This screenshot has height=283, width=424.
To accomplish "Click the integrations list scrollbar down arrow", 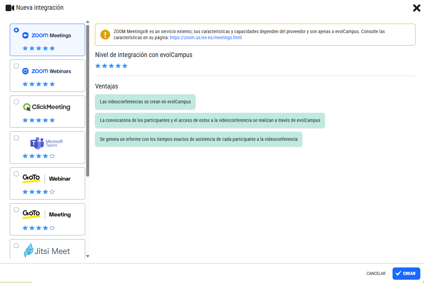I will (x=88, y=256).
